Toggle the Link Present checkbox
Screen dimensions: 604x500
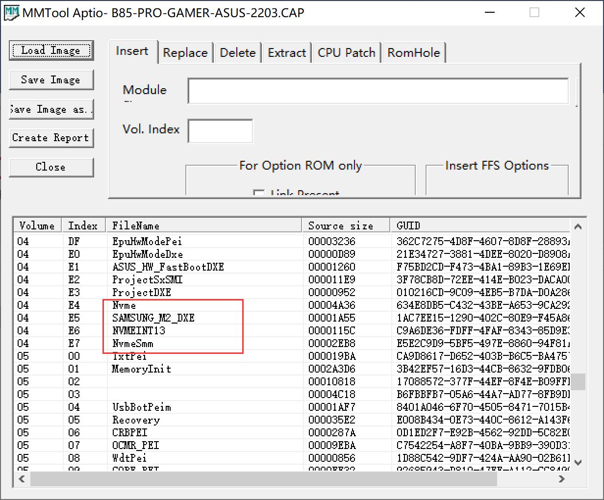coord(259,193)
